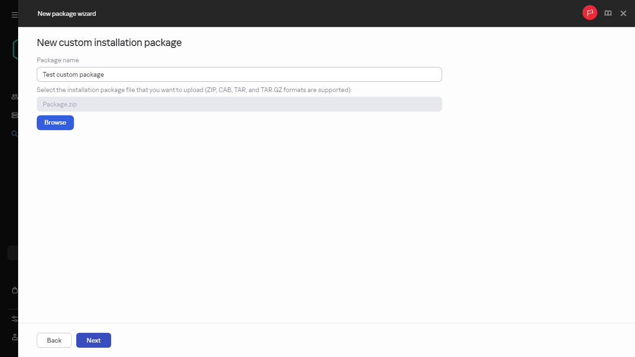The width and height of the screenshot is (635, 357).
Task: Close the New package wizard
Action: tap(623, 13)
